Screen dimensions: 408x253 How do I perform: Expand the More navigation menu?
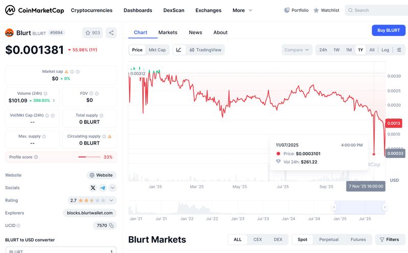click(x=242, y=10)
